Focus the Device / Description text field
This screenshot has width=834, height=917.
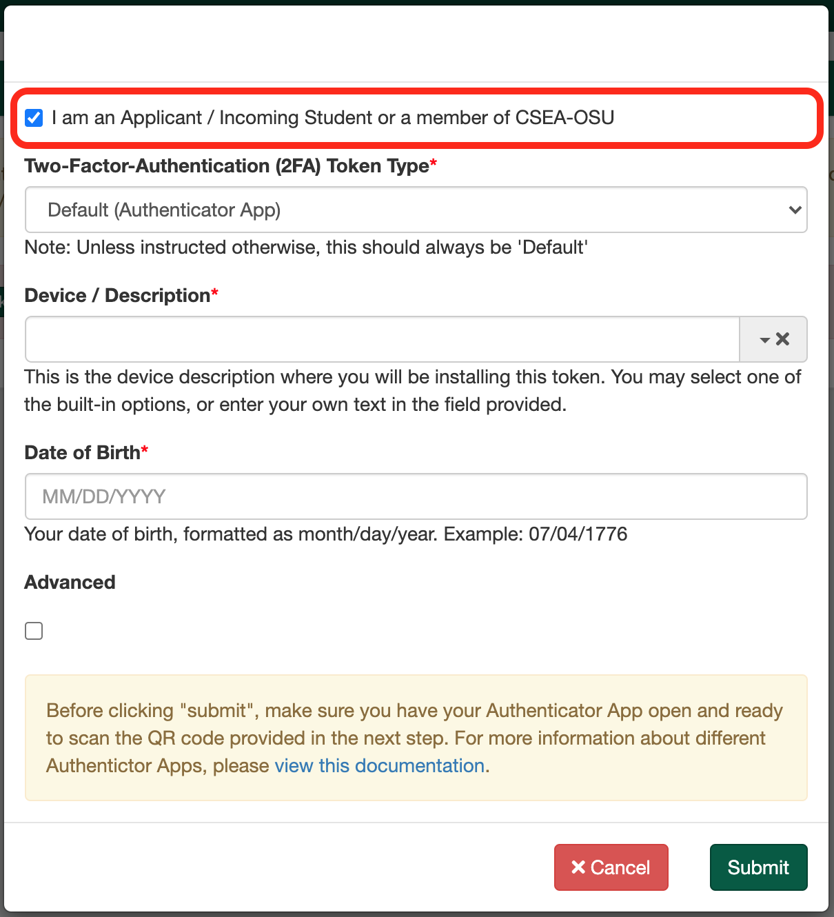(x=382, y=339)
